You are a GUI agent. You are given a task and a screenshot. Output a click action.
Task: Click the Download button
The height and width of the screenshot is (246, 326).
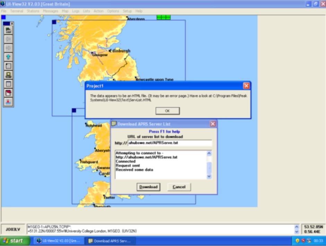pyautogui.click(x=148, y=187)
